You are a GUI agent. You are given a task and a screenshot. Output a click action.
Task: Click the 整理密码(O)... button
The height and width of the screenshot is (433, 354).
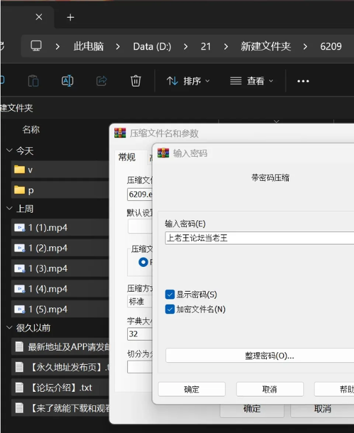tap(260, 356)
